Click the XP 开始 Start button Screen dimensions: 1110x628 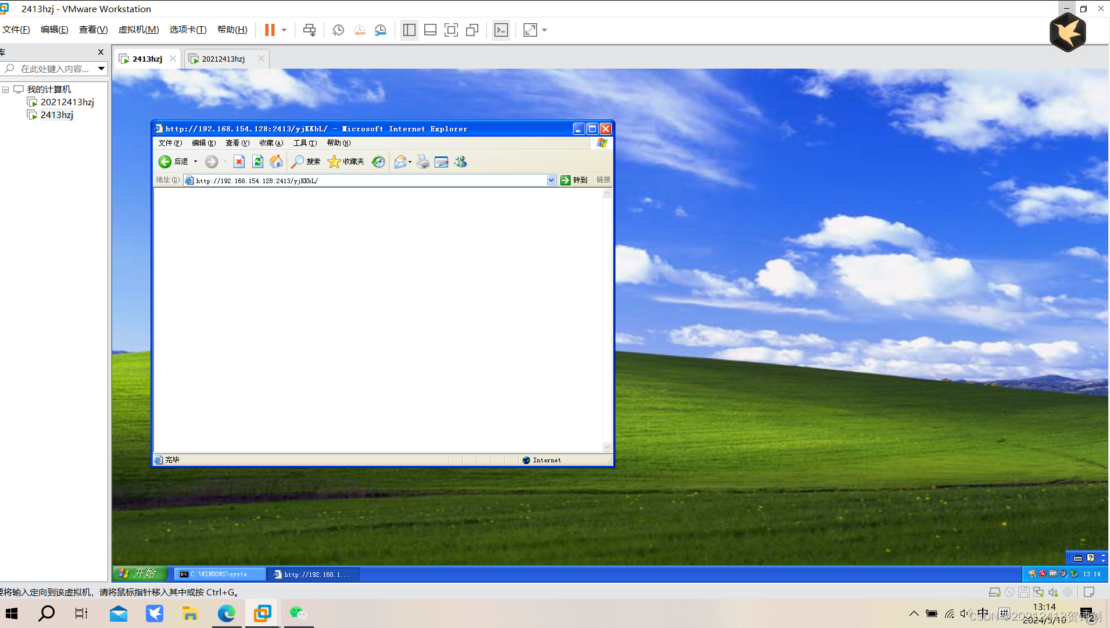pyautogui.click(x=139, y=574)
